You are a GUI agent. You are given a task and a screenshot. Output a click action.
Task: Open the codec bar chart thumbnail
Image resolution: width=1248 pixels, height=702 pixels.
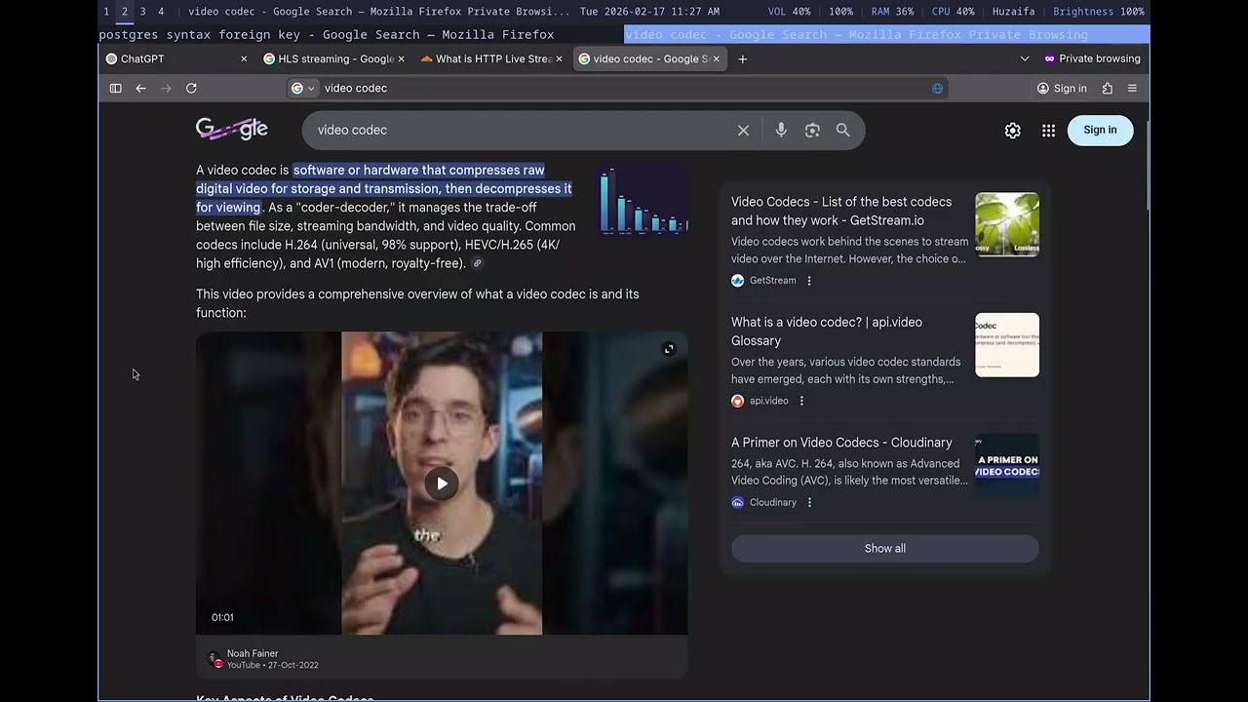643,201
